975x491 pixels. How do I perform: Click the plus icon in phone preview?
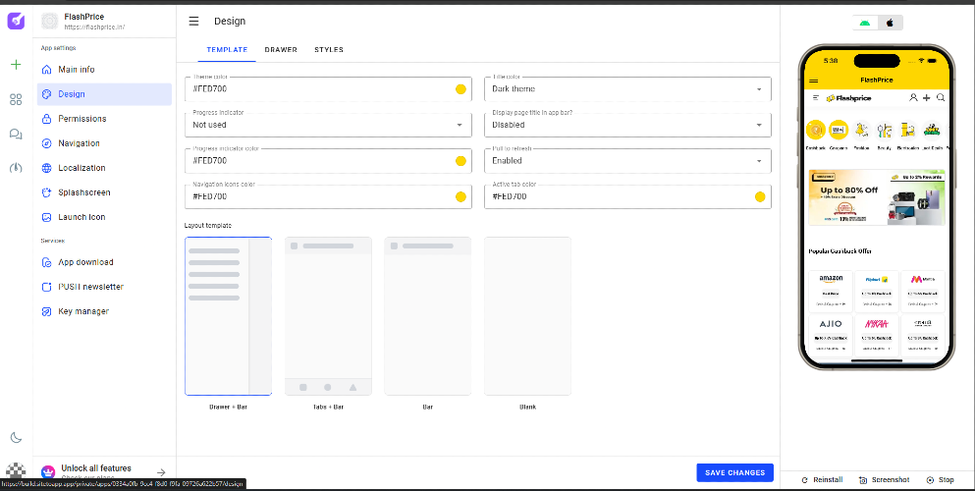pyautogui.click(x=927, y=97)
